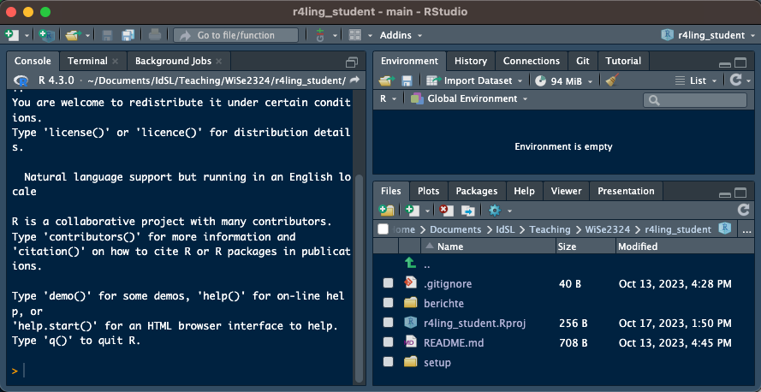This screenshot has width=761, height=392.
Task: Click the Environment search field
Action: click(695, 100)
